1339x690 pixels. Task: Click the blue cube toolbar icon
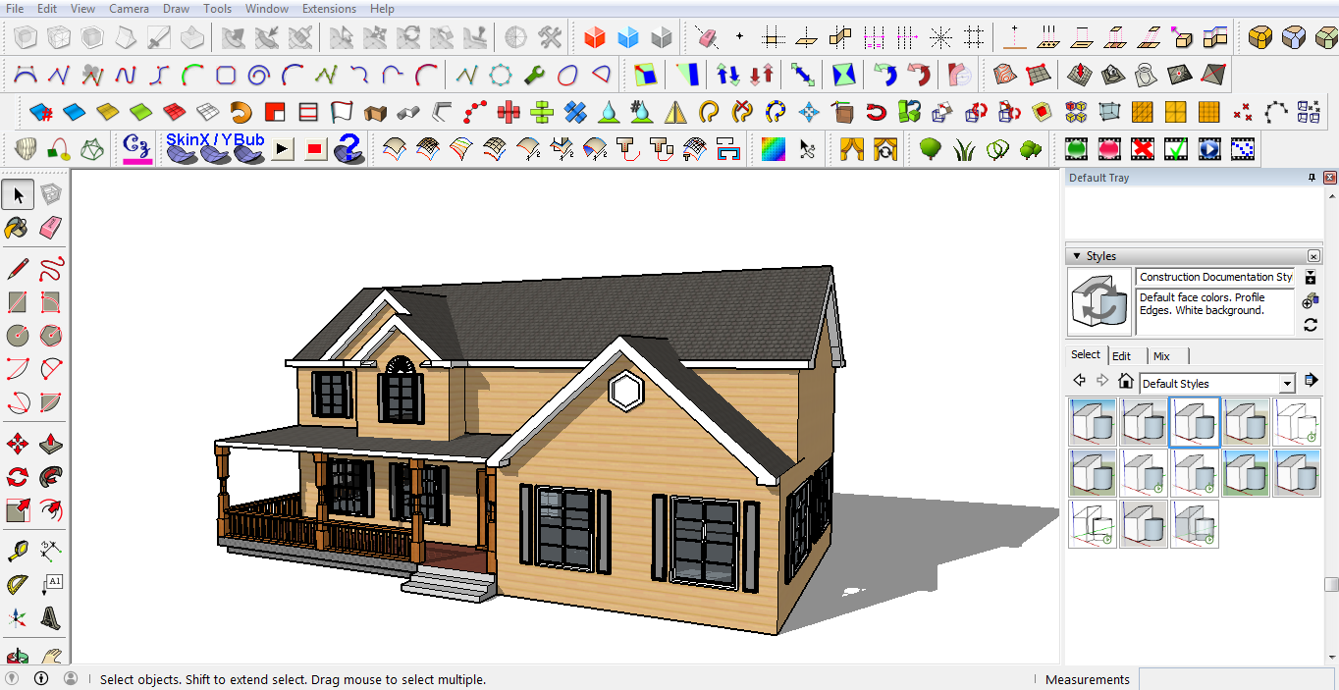point(628,38)
